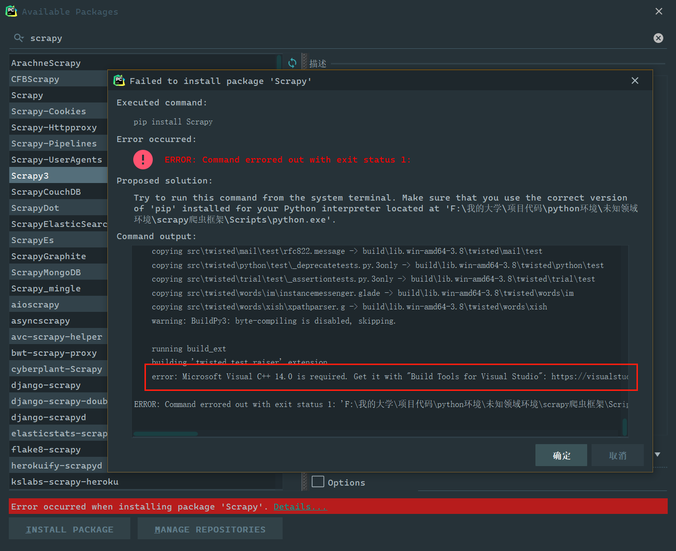Select bwt-scrapy-proxy package

(59, 353)
